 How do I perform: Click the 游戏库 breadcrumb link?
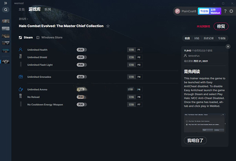pyautogui.click(x=22, y=19)
